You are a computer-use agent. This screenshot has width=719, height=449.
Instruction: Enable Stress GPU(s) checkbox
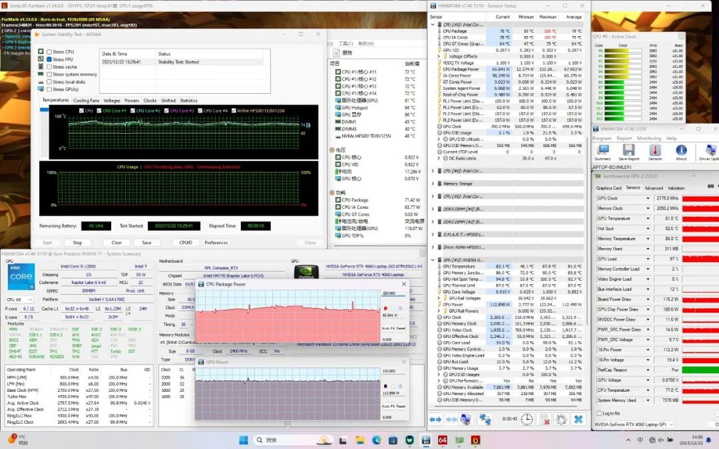tap(49, 89)
